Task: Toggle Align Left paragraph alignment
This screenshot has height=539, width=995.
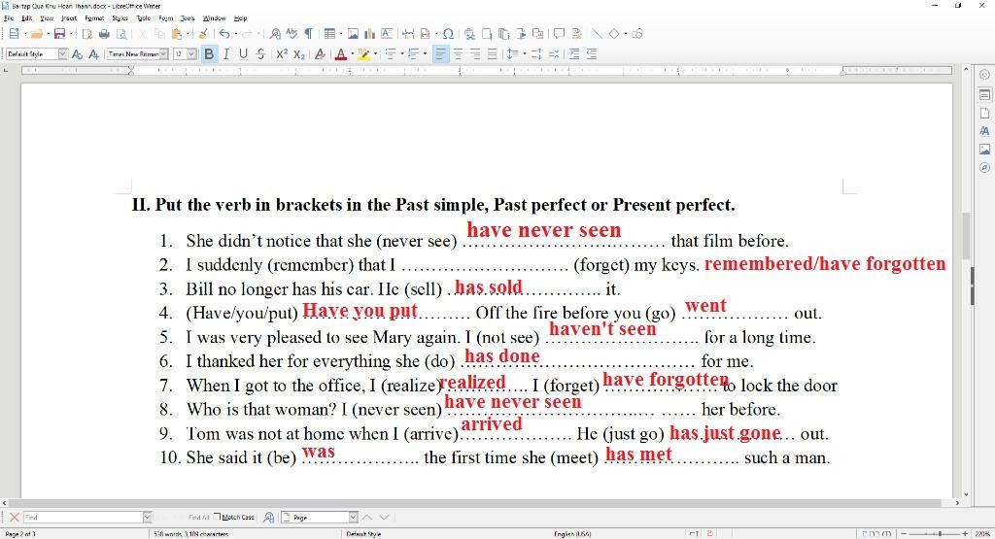Action: click(440, 54)
